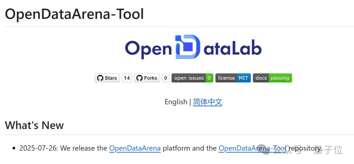Open the fork count showing 0
354x164 pixels.
(x=166, y=78)
